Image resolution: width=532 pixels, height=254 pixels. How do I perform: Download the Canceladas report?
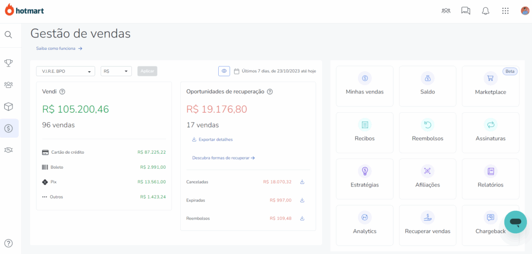point(302,182)
